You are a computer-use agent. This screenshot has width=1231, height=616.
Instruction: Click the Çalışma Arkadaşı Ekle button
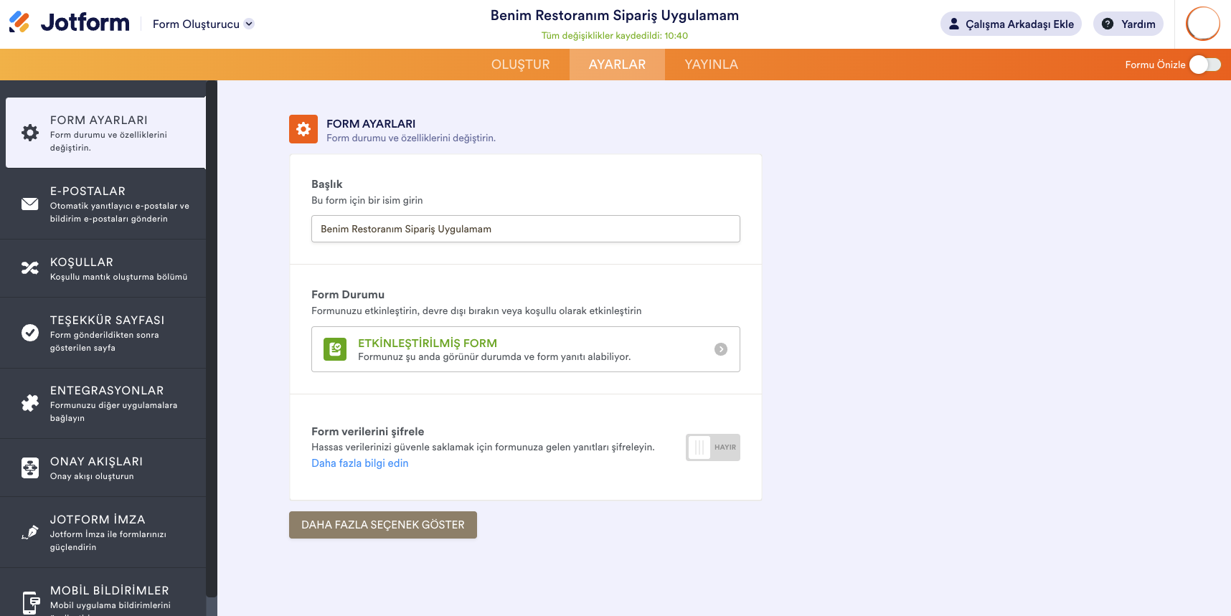click(x=1011, y=24)
